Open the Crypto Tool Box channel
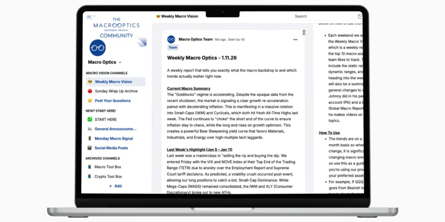The image size is (445, 222). click(x=108, y=176)
